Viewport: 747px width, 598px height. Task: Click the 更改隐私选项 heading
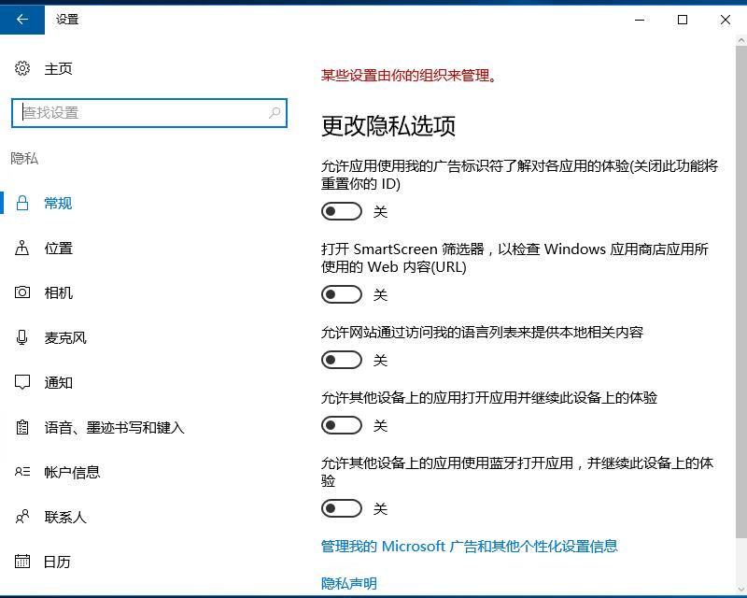pyautogui.click(x=388, y=126)
